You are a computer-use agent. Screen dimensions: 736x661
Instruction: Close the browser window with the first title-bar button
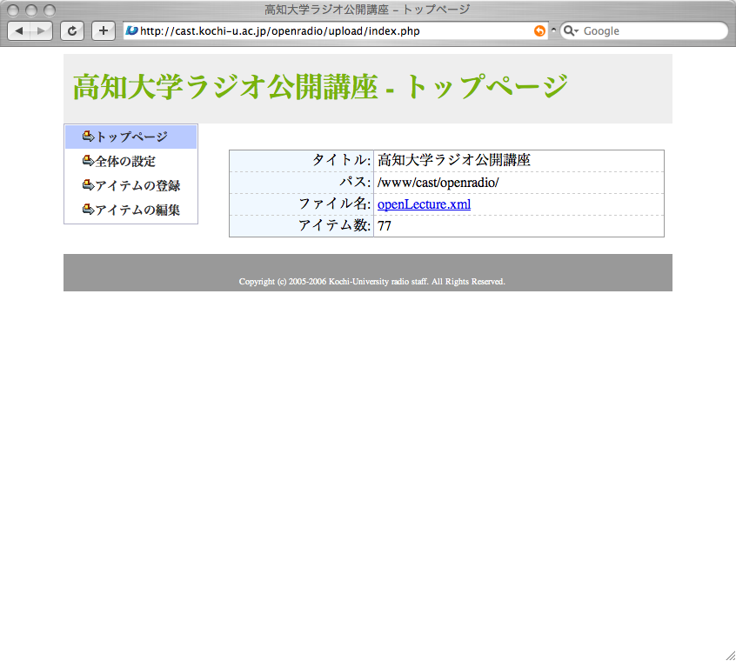pyautogui.click(x=14, y=10)
